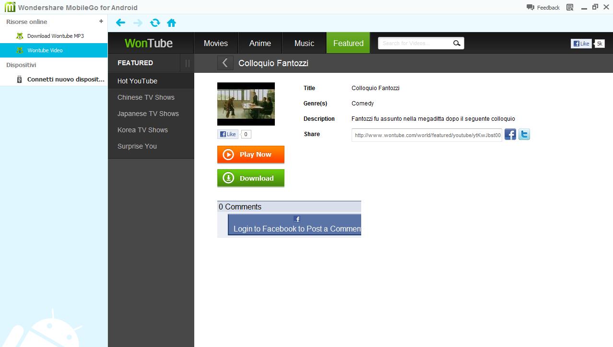Add online resource with the plus icon

(101, 21)
